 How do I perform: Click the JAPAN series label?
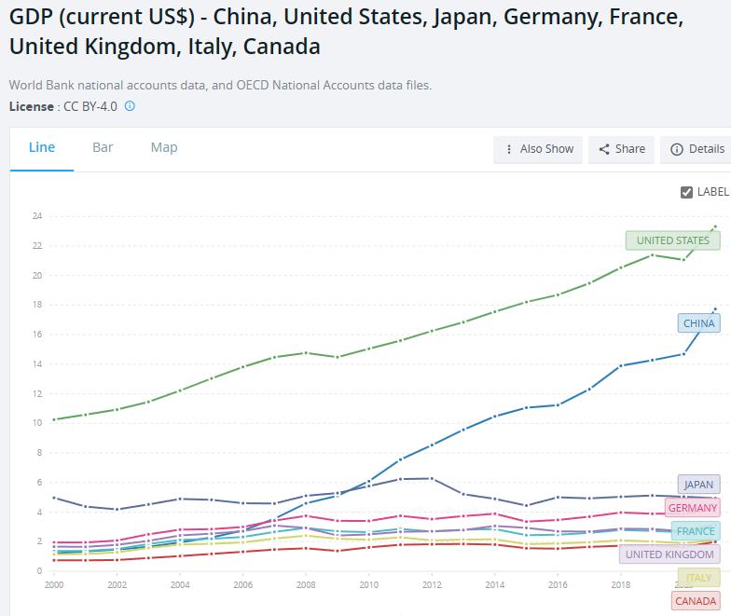point(698,485)
